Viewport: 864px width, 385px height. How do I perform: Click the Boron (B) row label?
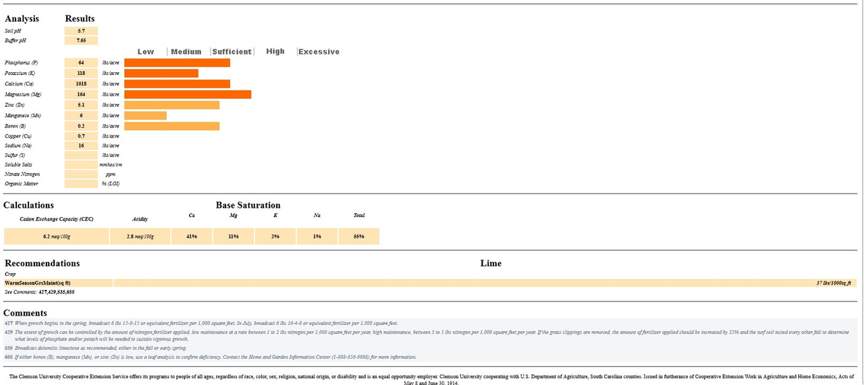[15, 126]
